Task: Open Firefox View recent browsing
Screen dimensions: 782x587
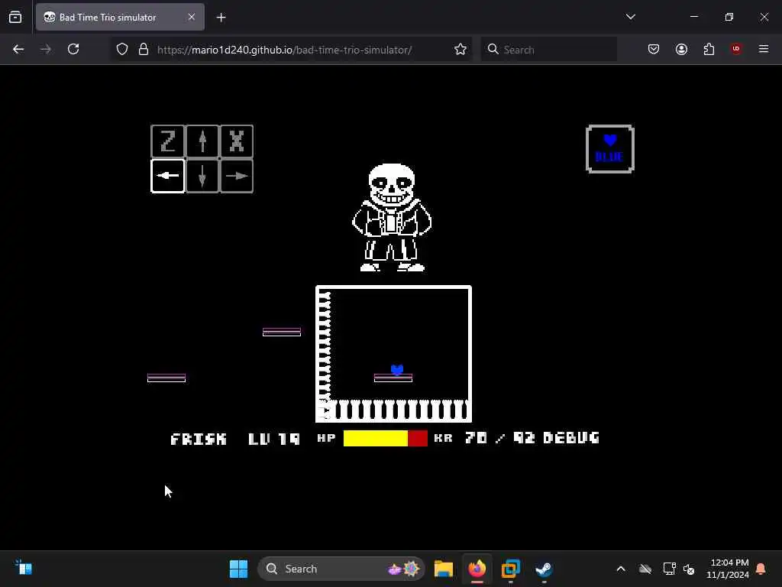Action: tap(15, 17)
